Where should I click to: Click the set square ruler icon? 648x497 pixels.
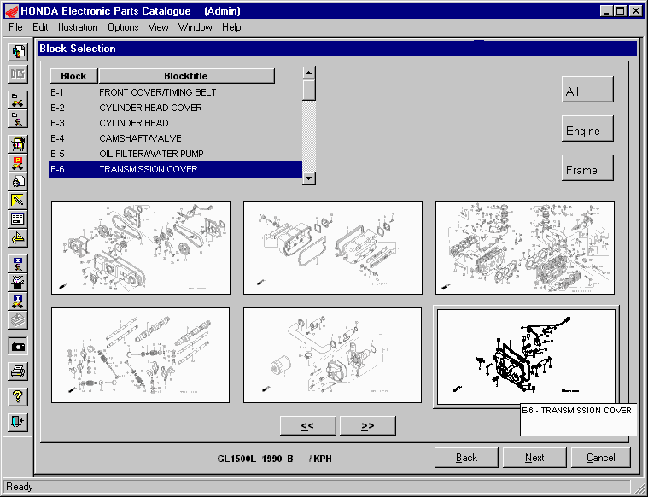point(18,237)
